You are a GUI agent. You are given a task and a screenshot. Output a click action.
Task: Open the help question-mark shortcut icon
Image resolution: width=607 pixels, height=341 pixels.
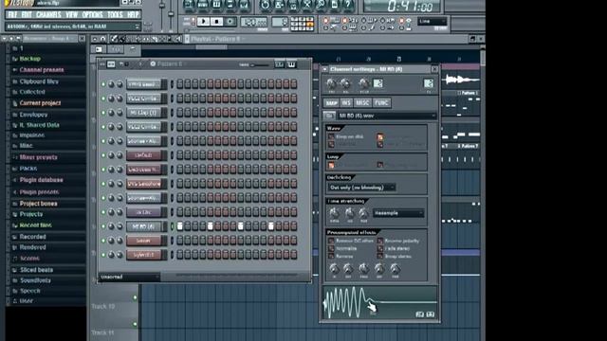[x=348, y=5]
